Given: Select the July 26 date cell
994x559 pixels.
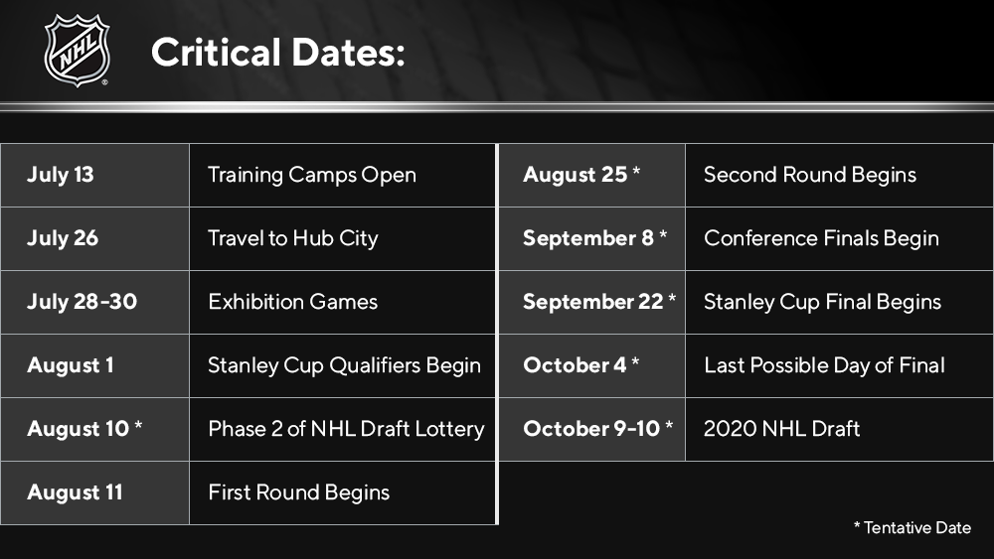Looking at the screenshot, I should tap(95, 238).
